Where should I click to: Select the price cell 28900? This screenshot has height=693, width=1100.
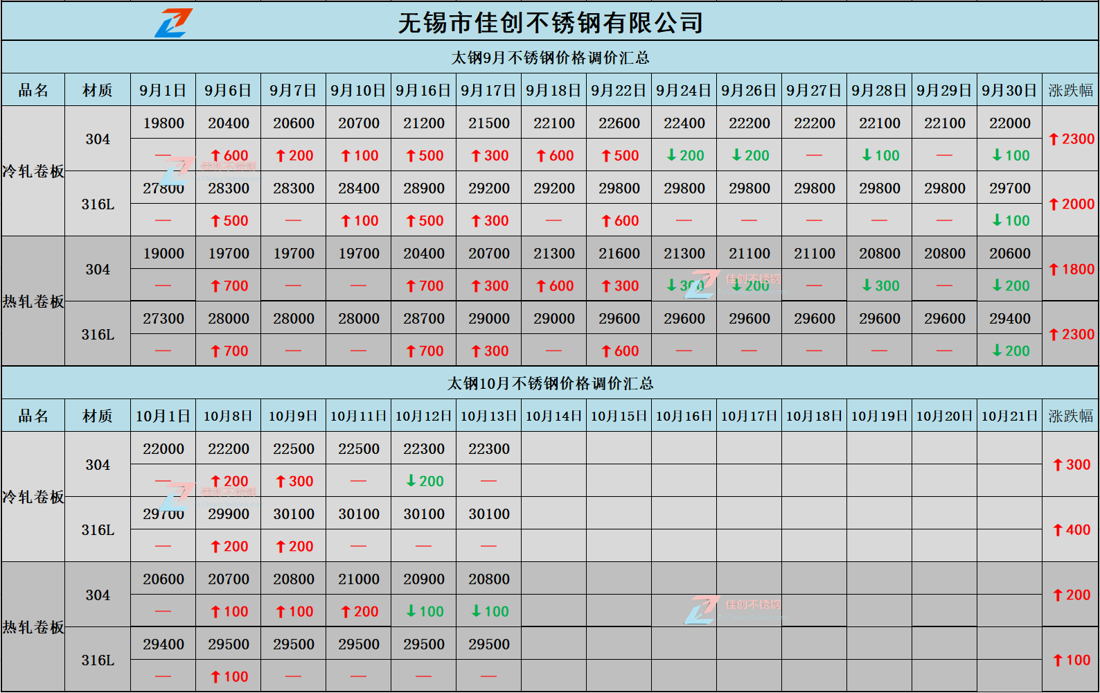tap(424, 188)
